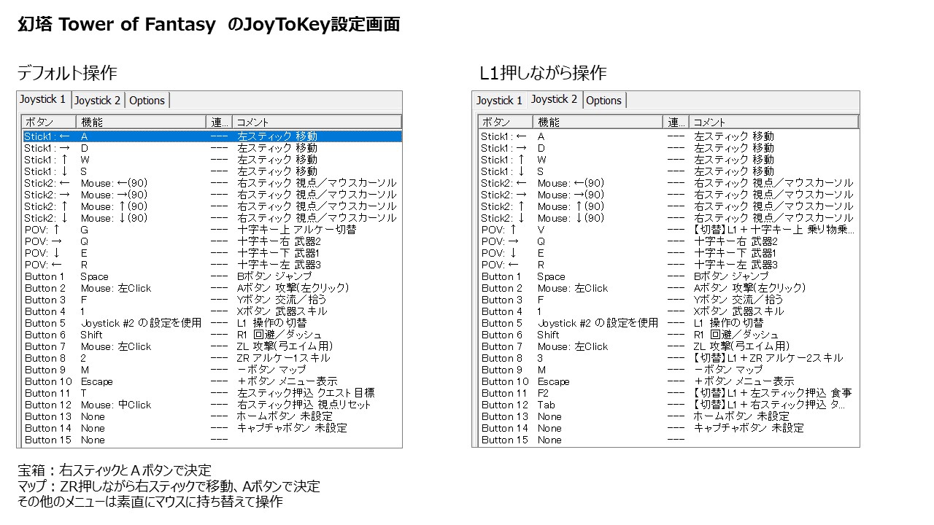Select Button 4 row in right panel

click(x=668, y=311)
